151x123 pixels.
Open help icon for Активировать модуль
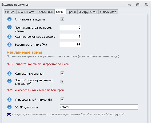tap(9, 19)
